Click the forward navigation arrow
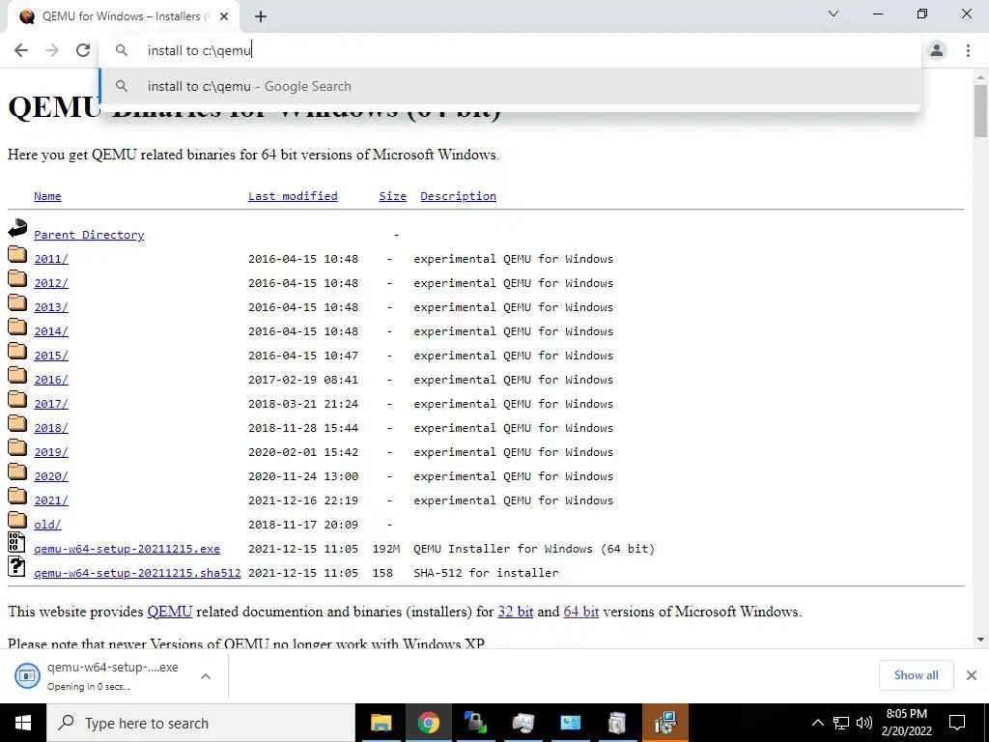 [x=52, y=50]
